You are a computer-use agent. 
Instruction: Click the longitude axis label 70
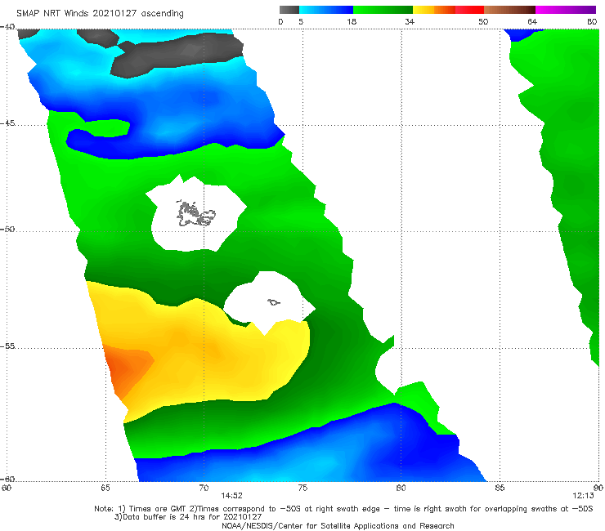pos(204,488)
